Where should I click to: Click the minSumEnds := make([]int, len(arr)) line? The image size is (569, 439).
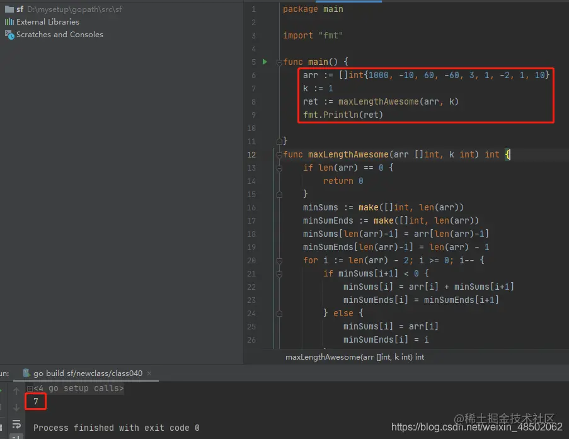coord(391,220)
